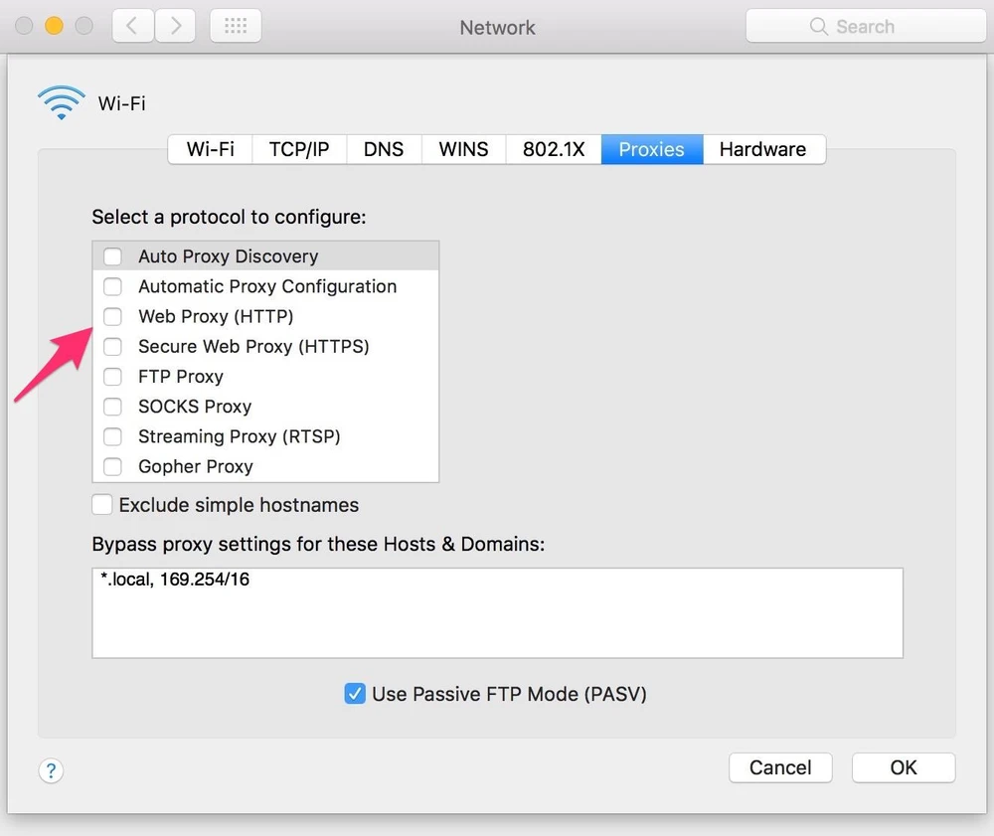Click the back navigation arrow
The width and height of the screenshot is (994, 836).
(x=134, y=27)
